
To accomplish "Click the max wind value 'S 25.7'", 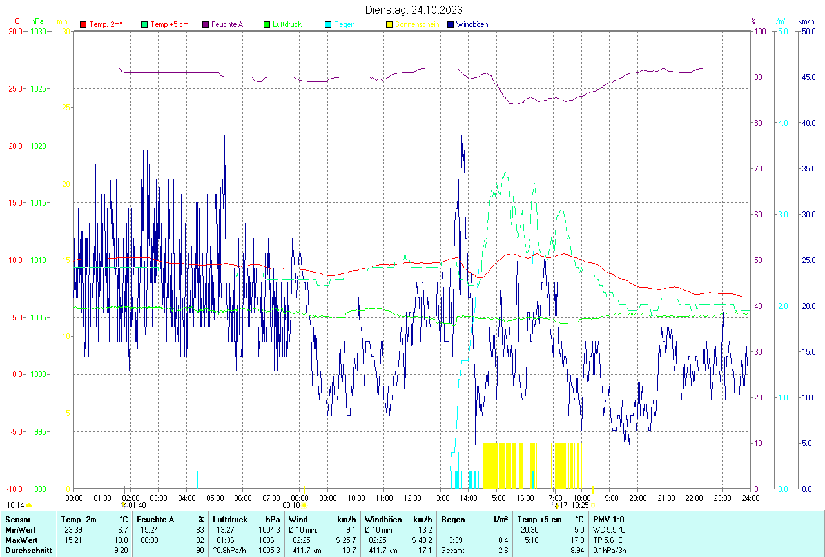I will 345,540.
